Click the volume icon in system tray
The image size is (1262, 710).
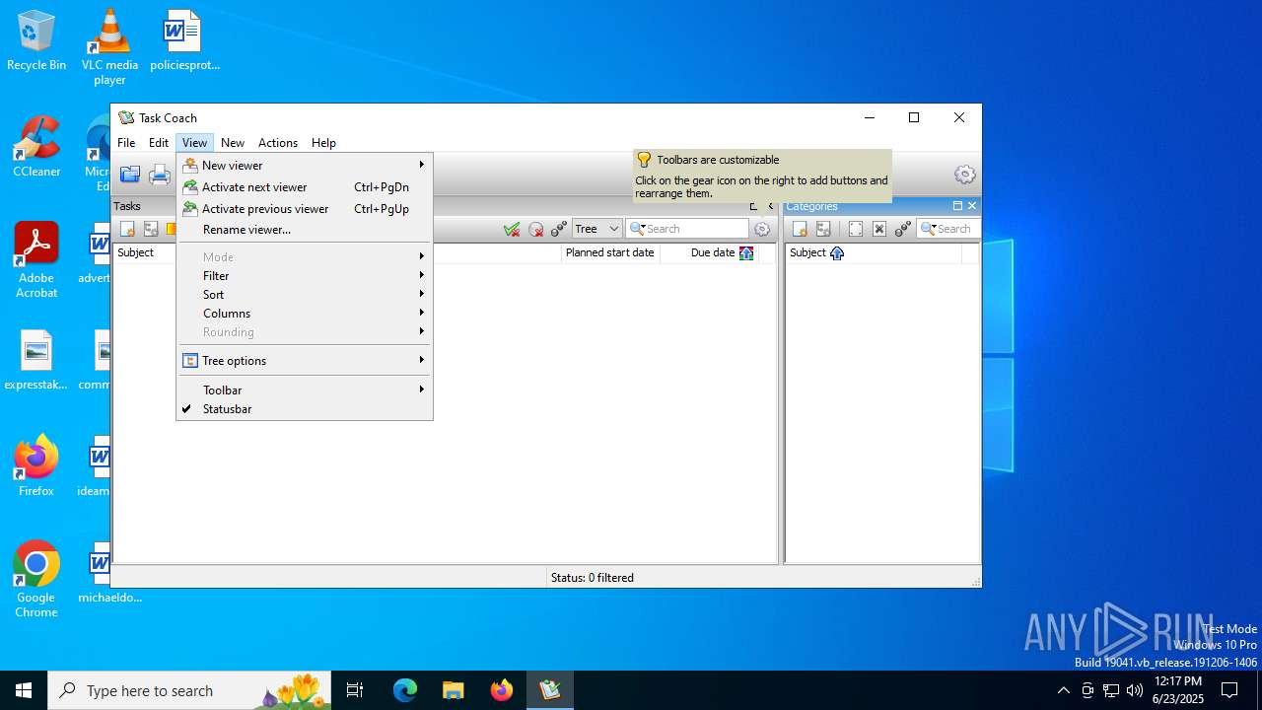tap(1135, 690)
